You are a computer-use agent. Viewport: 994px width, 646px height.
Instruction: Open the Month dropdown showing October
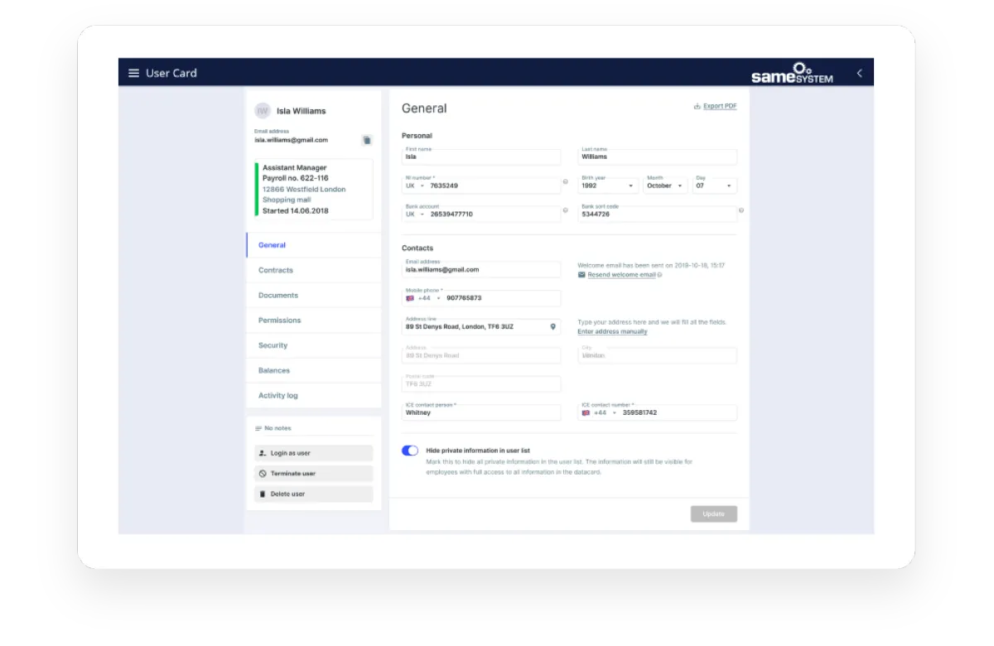pos(665,184)
